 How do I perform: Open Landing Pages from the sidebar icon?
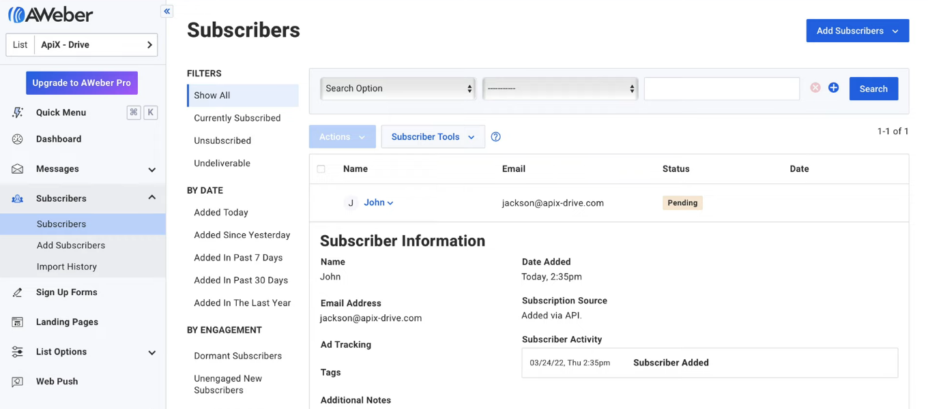coord(17,322)
